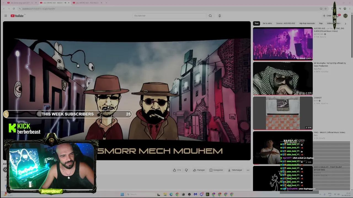
Task: Click the search magnifier button
Action: click(210, 16)
